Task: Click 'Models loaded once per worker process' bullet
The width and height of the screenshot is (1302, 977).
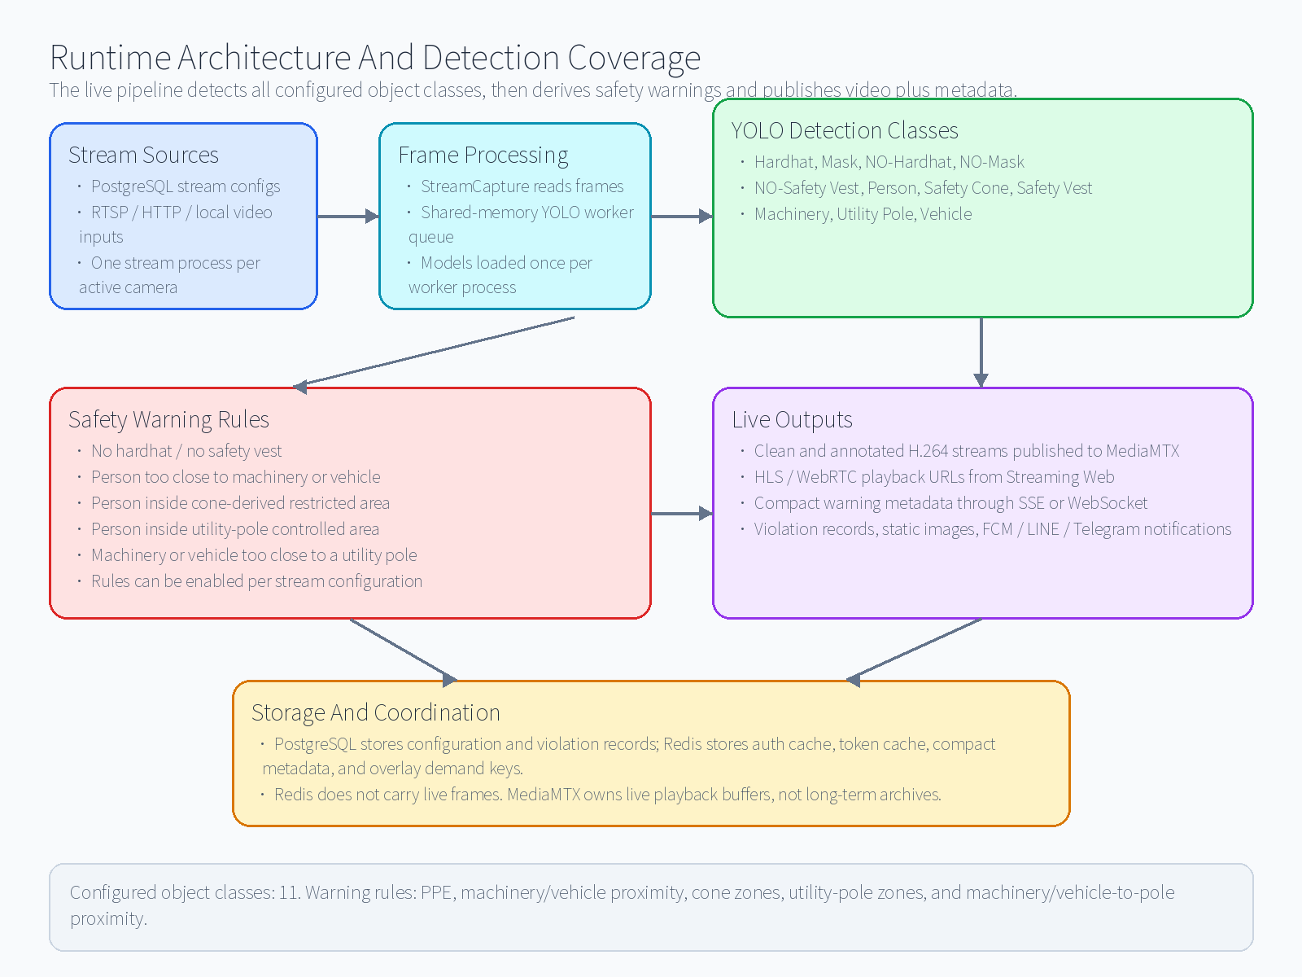Action: [500, 274]
